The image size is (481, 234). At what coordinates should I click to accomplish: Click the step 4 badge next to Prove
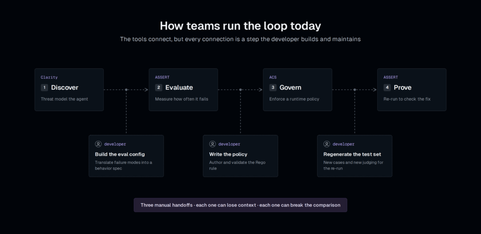tap(387, 88)
